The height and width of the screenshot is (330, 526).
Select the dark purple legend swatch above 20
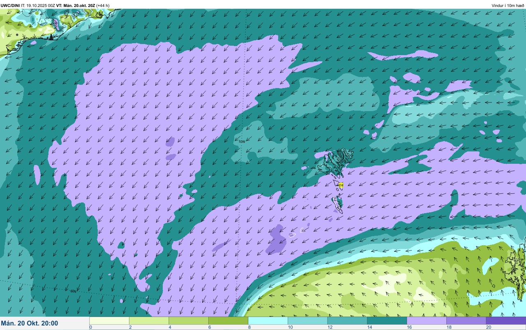(x=506, y=321)
